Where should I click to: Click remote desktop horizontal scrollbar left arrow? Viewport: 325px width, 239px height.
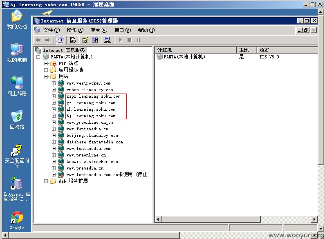pos(5,235)
